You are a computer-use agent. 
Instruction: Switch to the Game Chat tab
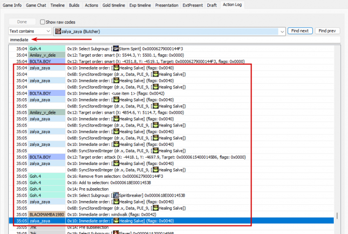(36, 5)
